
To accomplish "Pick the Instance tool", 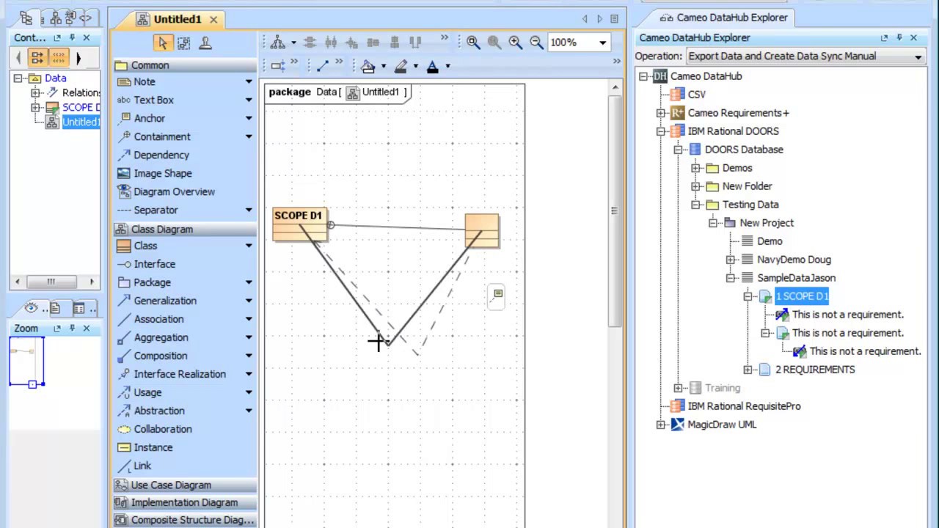I will coord(153,447).
